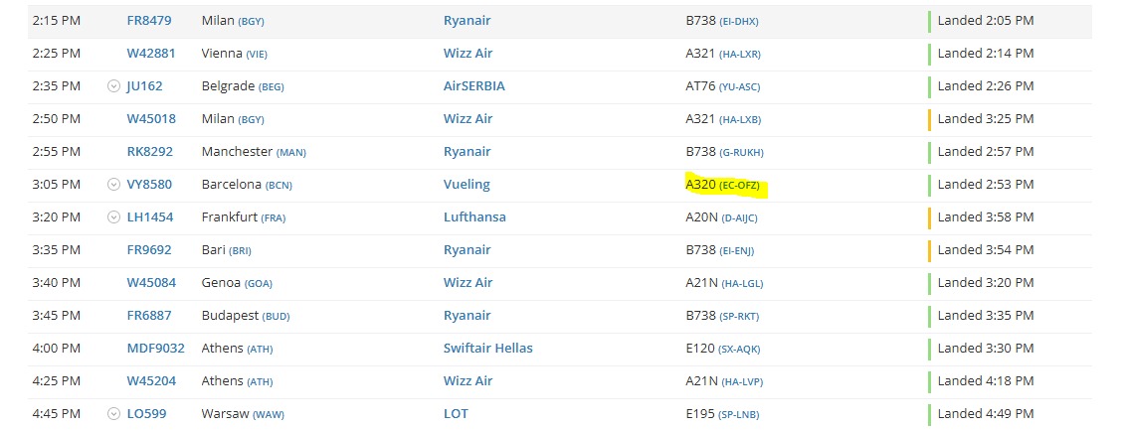Open flight FR8479 details
The height and width of the screenshot is (430, 1126).
[x=151, y=21]
